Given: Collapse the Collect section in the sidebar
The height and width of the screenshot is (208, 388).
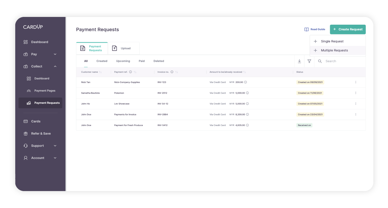Looking at the screenshot, I should tap(55, 66).
